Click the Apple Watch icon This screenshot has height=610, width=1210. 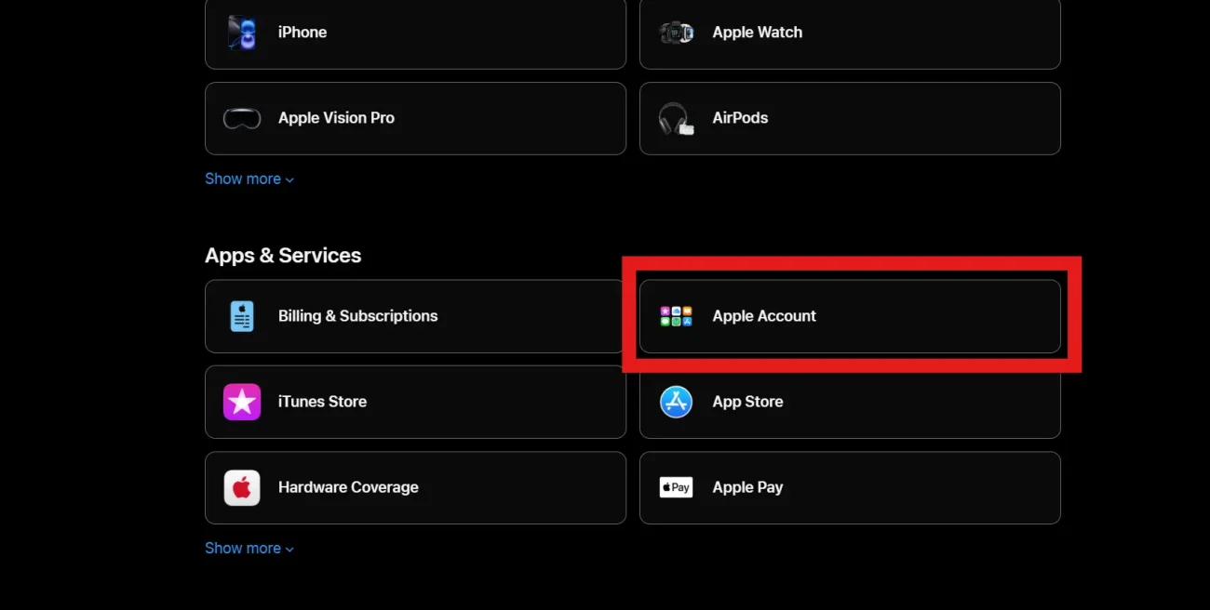[x=676, y=33]
